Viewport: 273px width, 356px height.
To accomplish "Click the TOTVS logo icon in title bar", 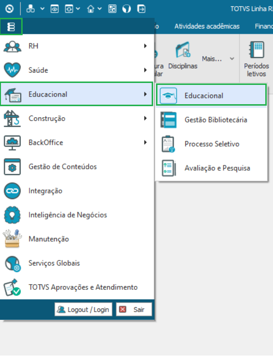I will click(x=10, y=9).
